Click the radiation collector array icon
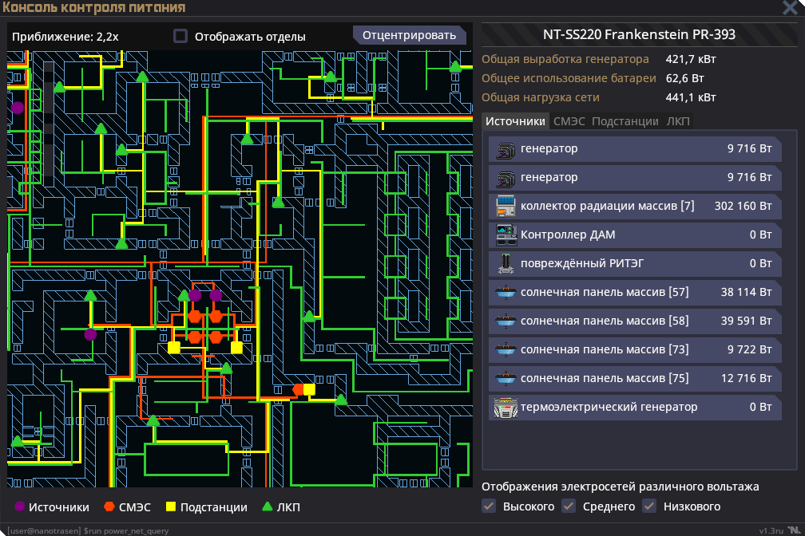 (x=506, y=206)
